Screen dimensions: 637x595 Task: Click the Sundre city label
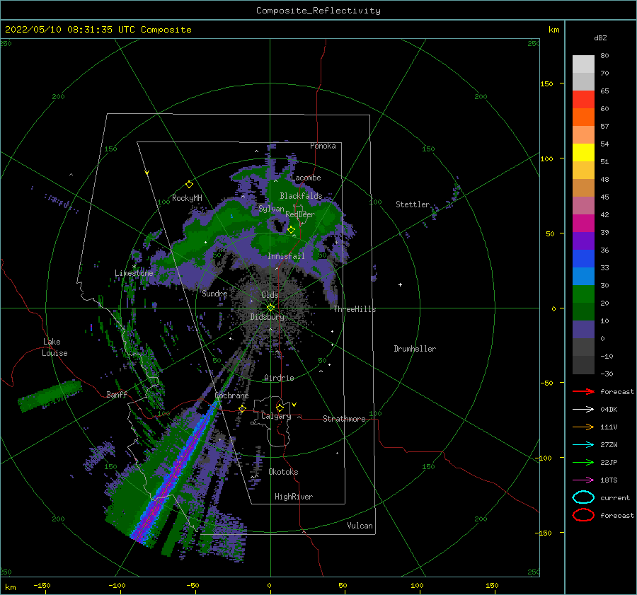pyautogui.click(x=214, y=293)
